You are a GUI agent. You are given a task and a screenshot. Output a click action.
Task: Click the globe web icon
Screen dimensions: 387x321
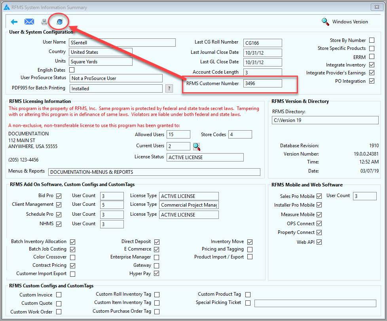click(x=59, y=22)
